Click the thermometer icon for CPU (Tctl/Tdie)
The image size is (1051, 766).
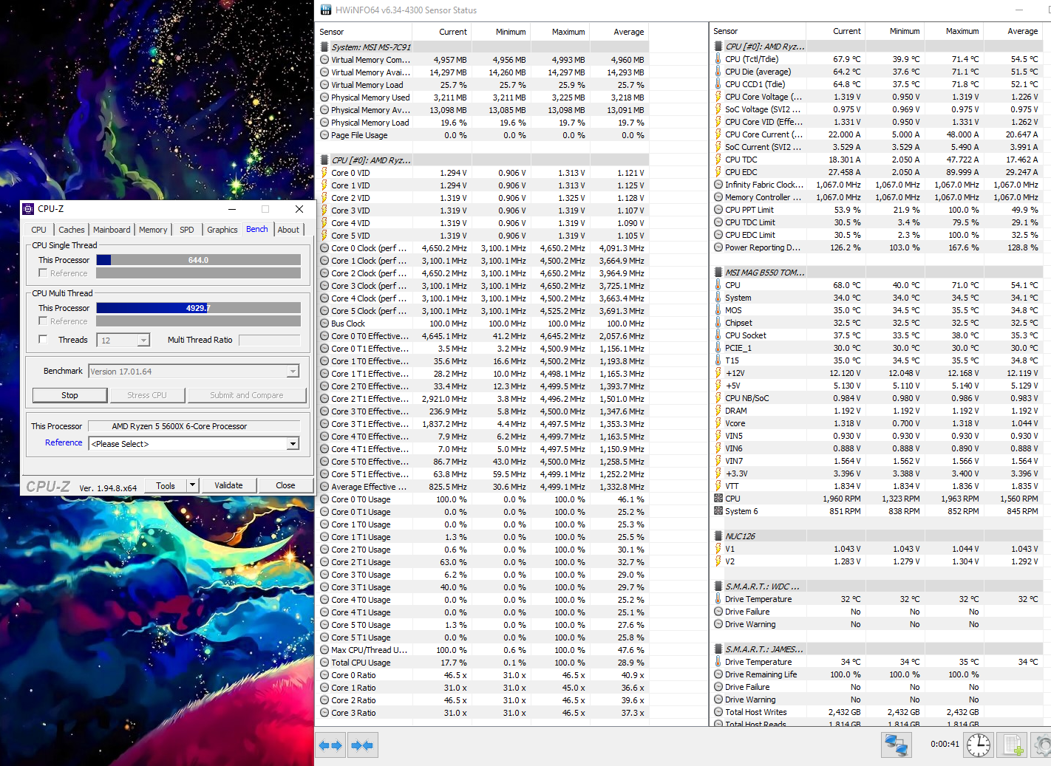tap(718, 59)
